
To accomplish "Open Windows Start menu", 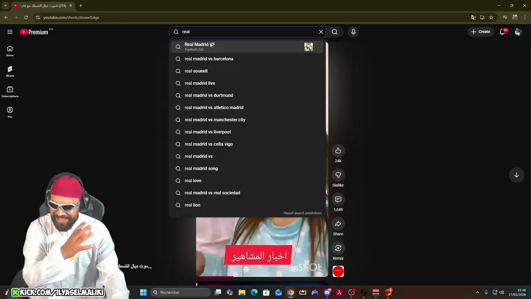I will point(143,292).
